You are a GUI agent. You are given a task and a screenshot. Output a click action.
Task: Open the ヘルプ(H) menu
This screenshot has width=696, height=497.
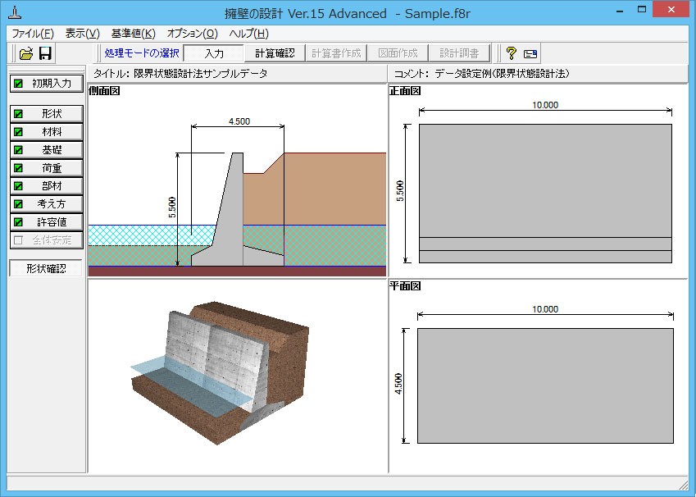click(249, 34)
